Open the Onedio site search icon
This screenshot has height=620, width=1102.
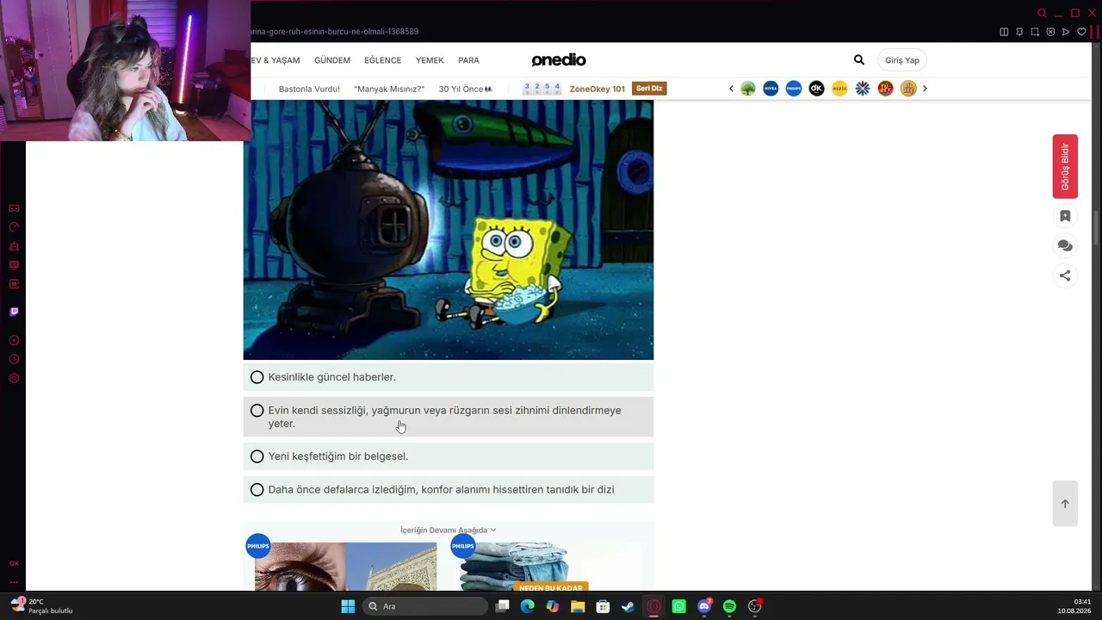tap(859, 60)
